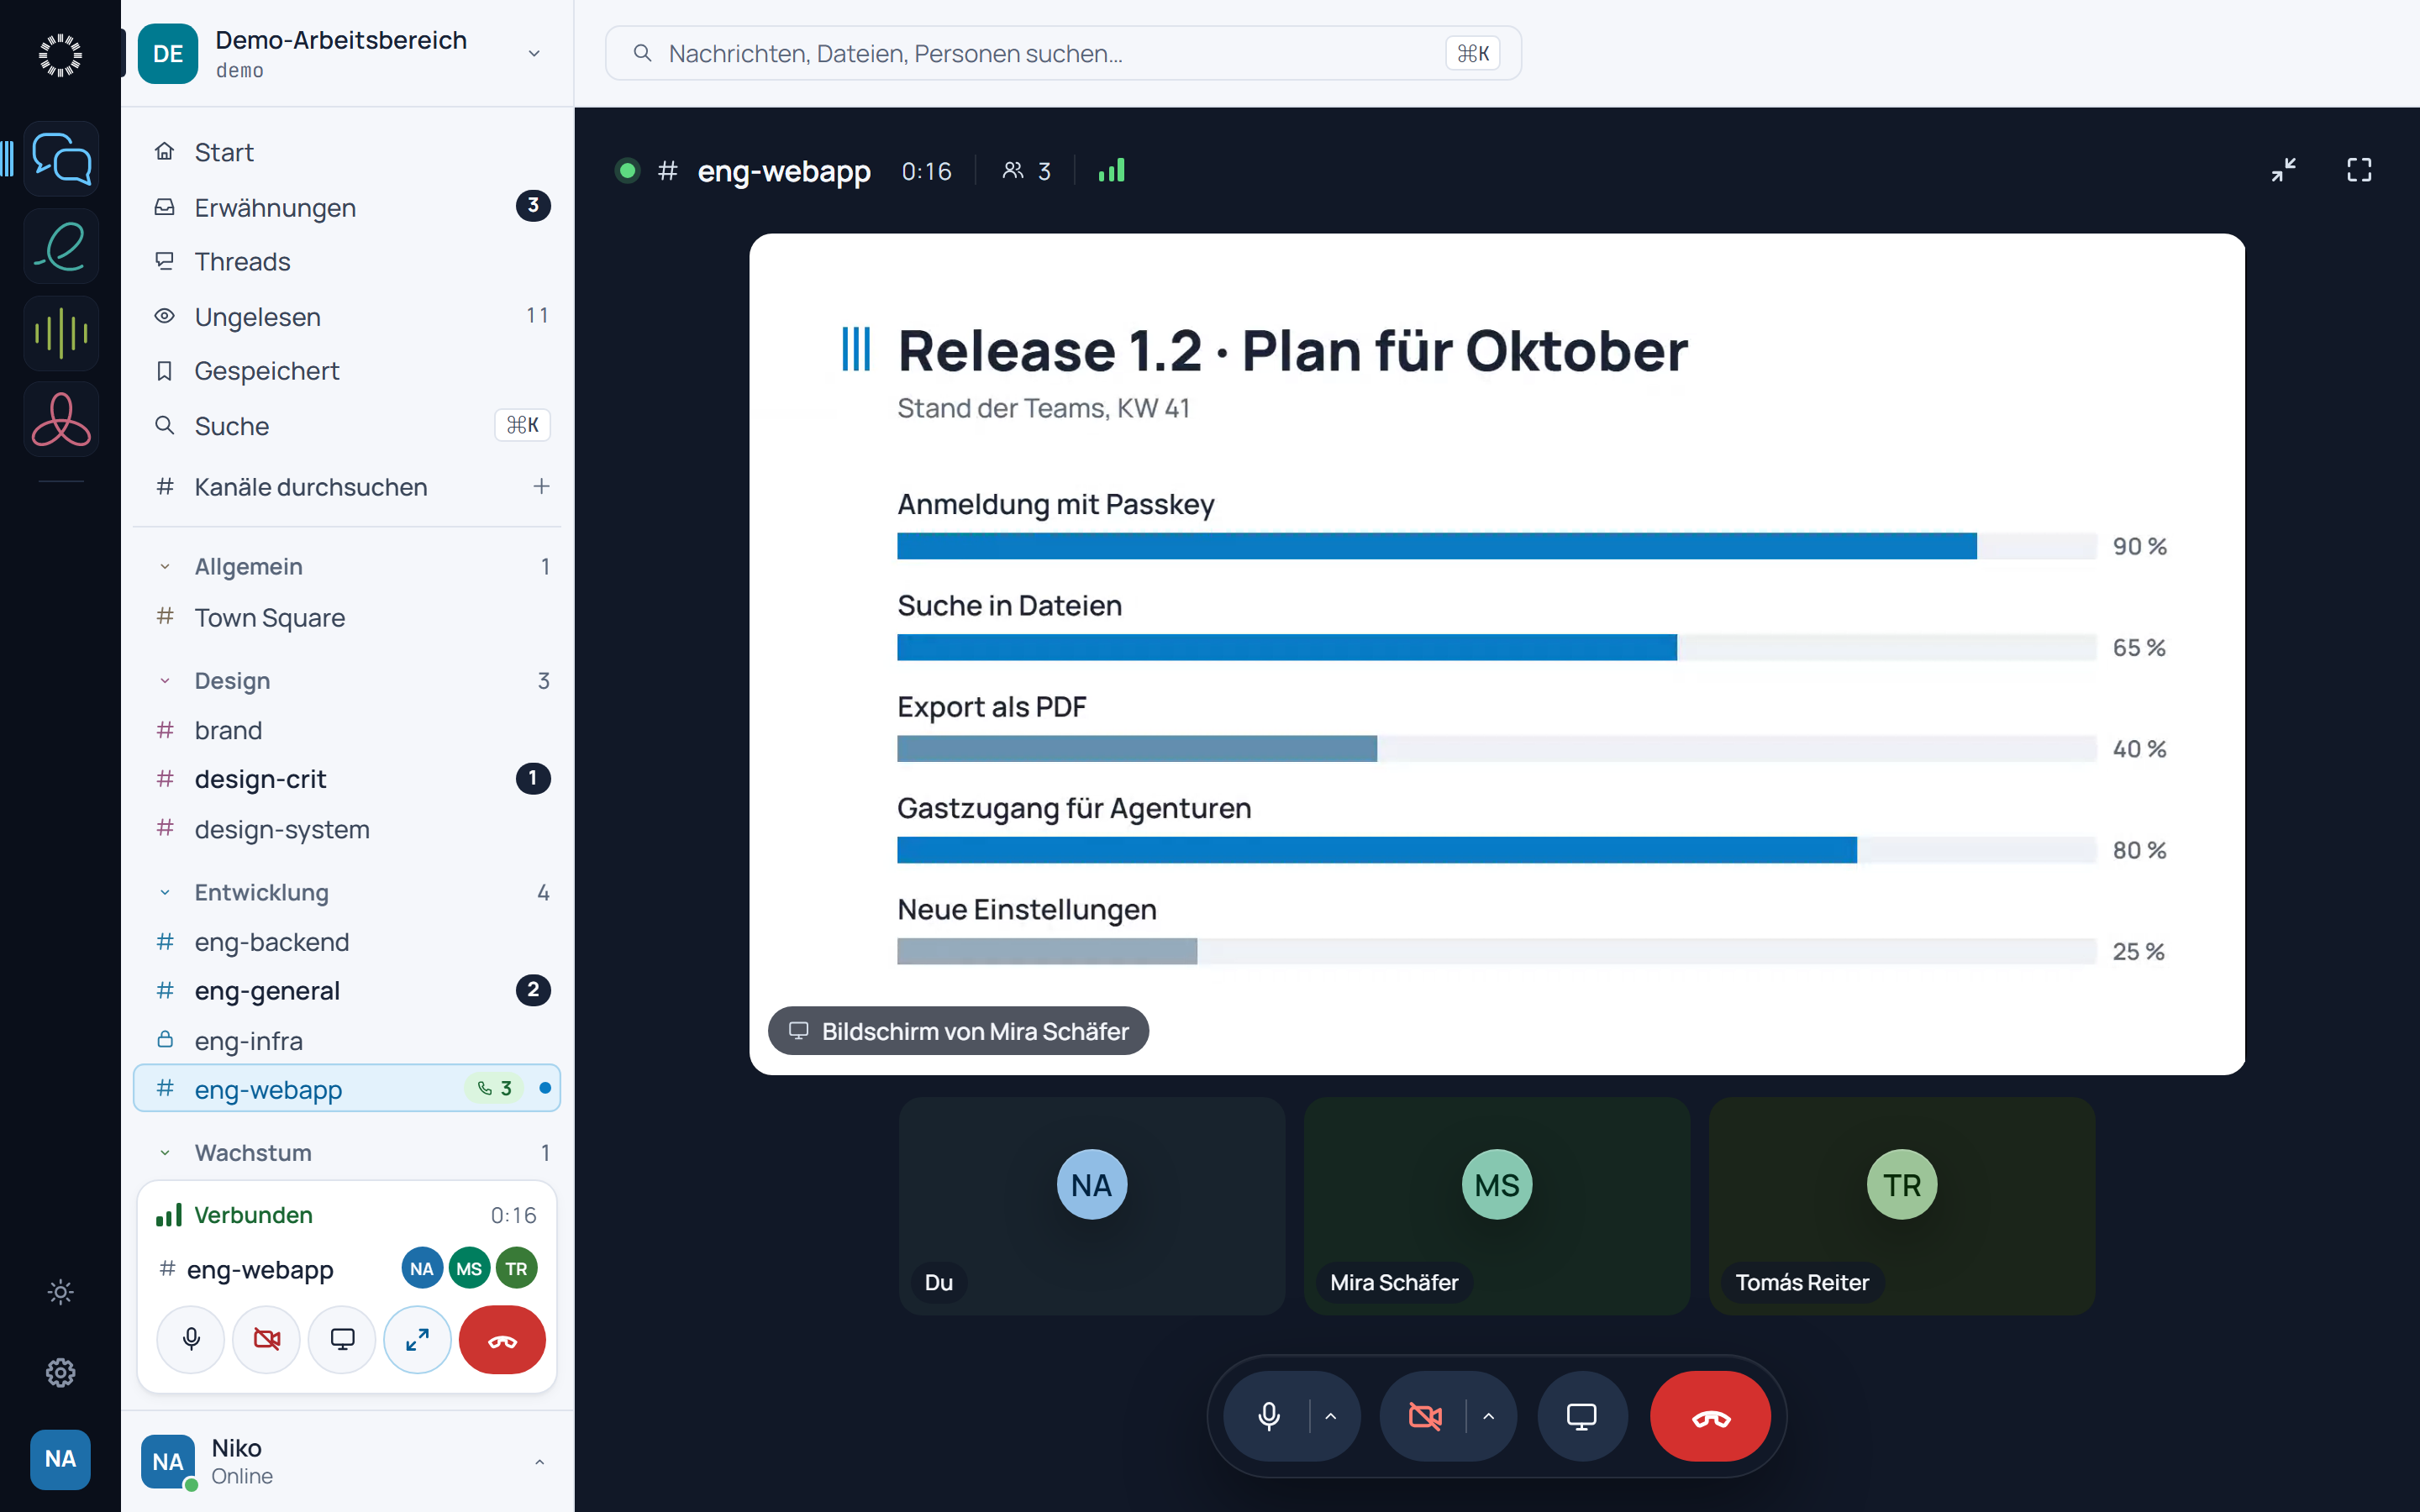Select Mira Schäfer's participant tile
Viewport: 2420px width, 1512px height.
pyautogui.click(x=1496, y=1206)
